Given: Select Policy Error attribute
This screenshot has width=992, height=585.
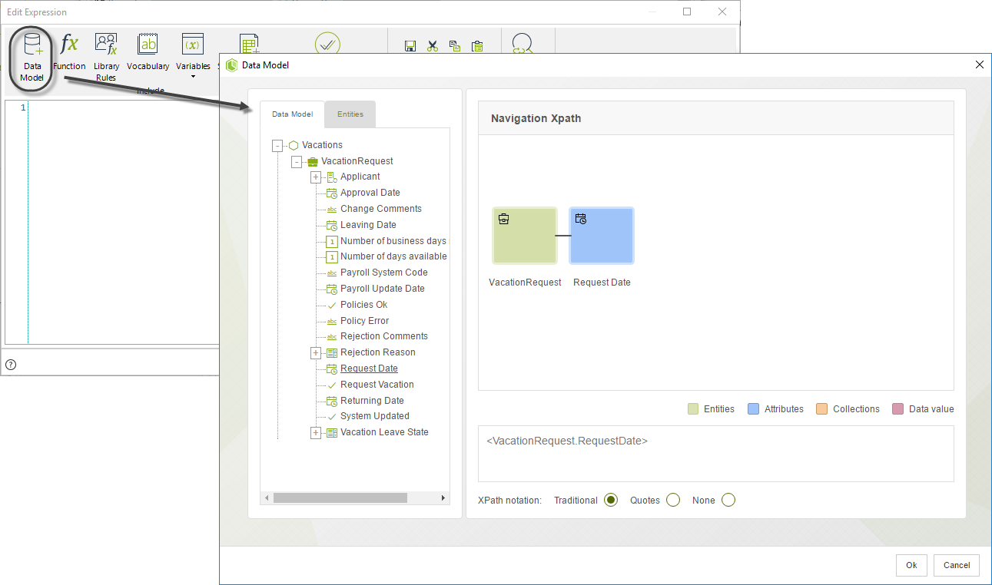Looking at the screenshot, I should click(x=365, y=321).
